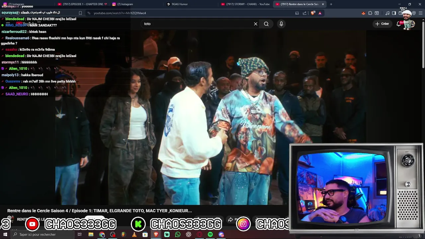This screenshot has height=239, width=425.
Task: Open Task View from the taskbar
Action: coord(80,235)
